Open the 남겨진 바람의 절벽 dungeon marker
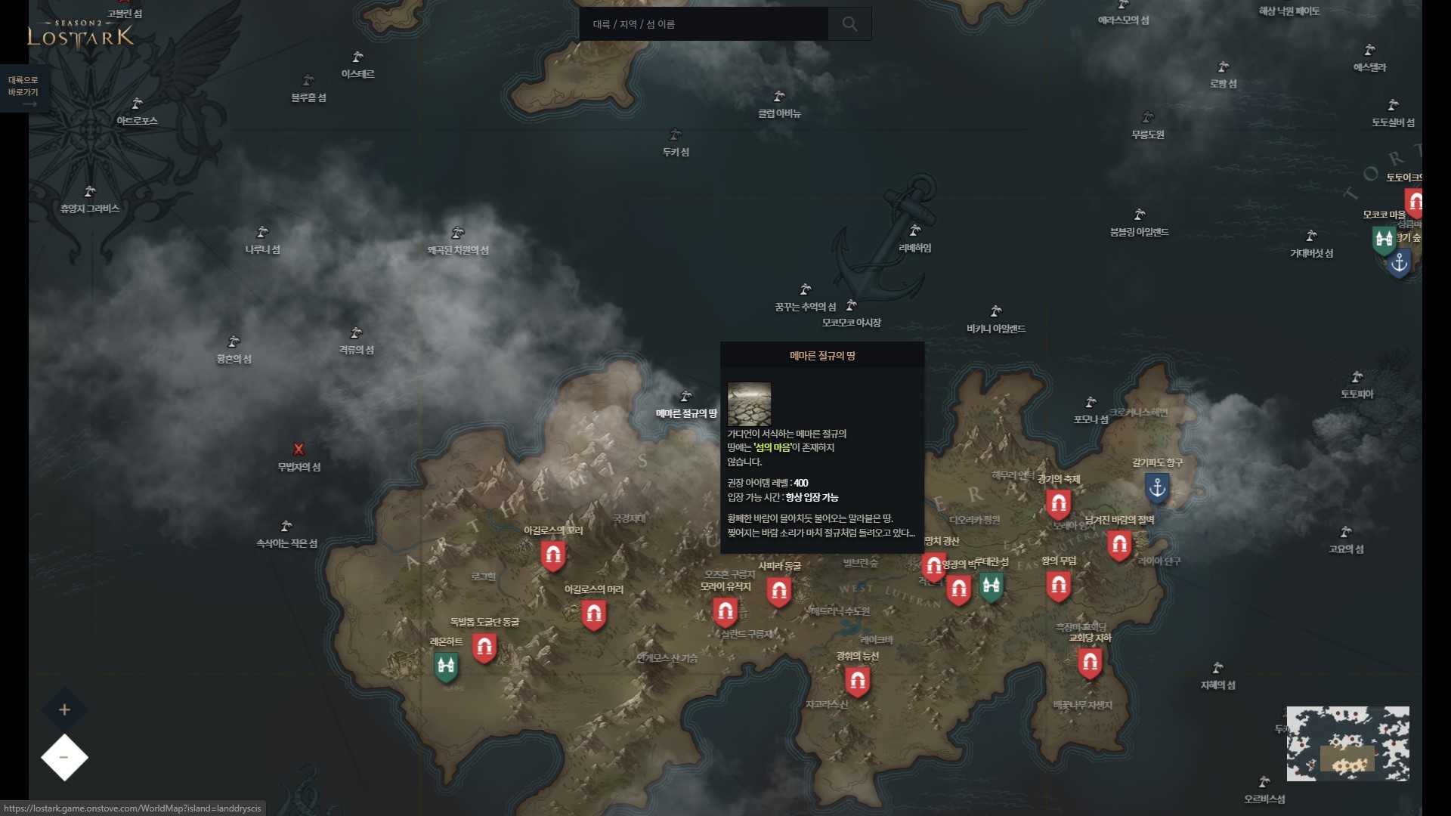 (x=1119, y=546)
